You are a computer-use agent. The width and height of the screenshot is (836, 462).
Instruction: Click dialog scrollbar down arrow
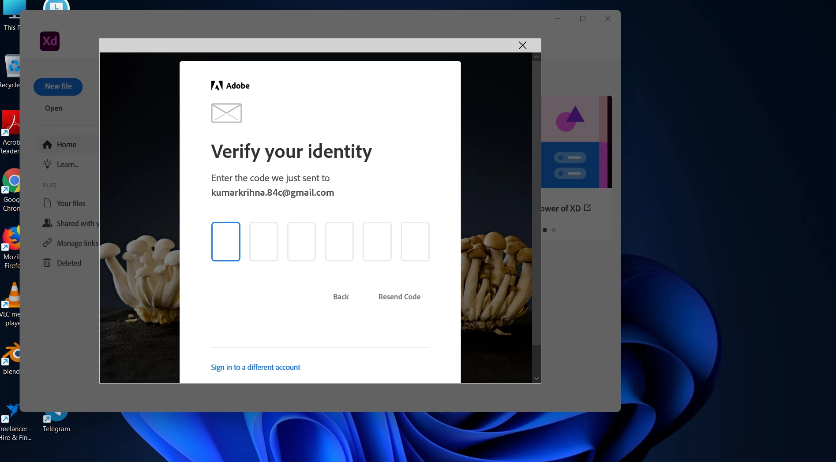(536, 379)
